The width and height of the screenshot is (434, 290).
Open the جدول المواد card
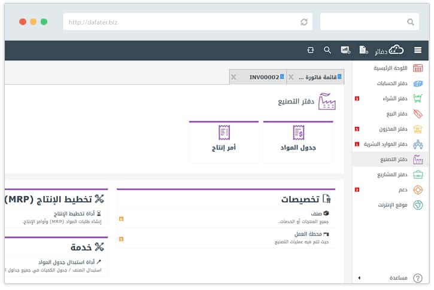point(298,142)
